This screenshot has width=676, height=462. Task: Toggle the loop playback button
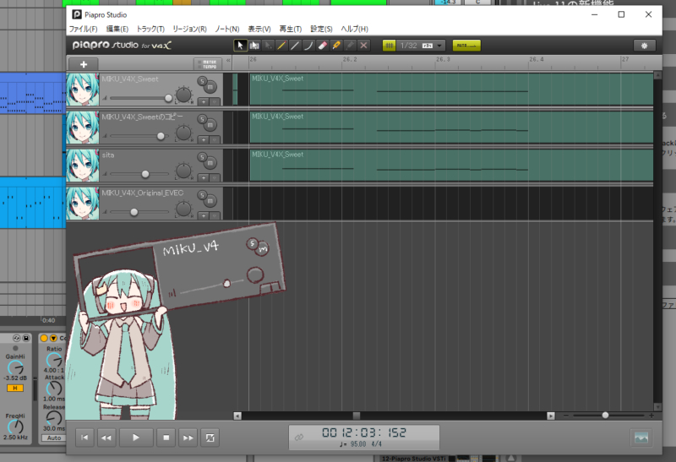pos(210,438)
